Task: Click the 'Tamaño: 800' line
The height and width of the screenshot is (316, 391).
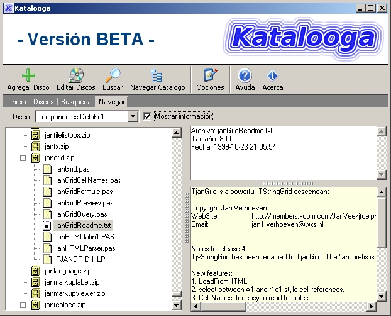Action: (211, 139)
